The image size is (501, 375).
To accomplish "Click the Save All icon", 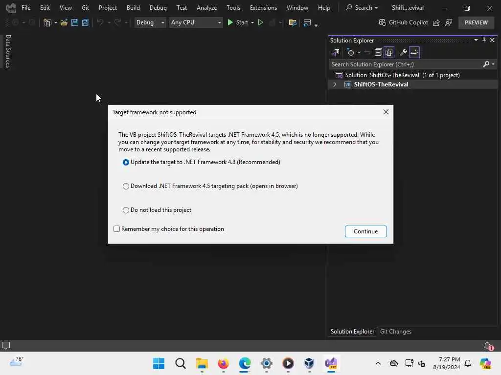I will (85, 22).
